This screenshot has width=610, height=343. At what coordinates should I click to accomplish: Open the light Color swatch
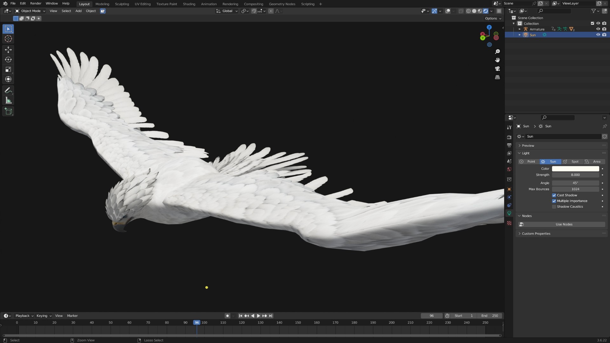(575, 169)
